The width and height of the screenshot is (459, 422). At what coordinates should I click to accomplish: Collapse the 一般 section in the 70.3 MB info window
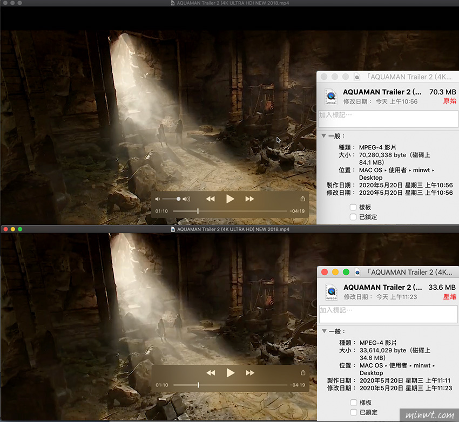[x=323, y=135]
